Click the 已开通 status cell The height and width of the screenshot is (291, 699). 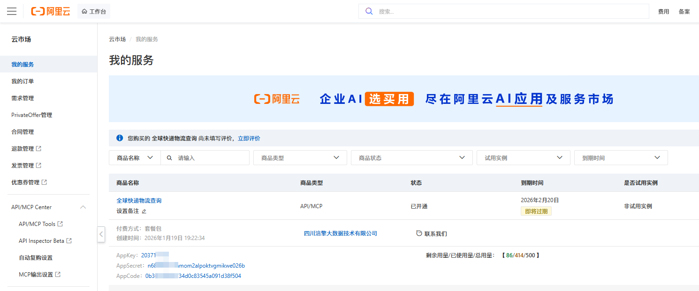coord(419,206)
